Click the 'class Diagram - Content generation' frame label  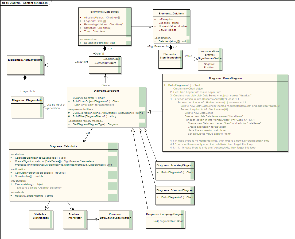25,3
